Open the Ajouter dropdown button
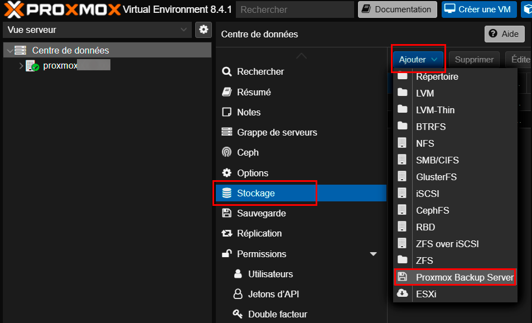This screenshot has width=532, height=323. point(418,60)
